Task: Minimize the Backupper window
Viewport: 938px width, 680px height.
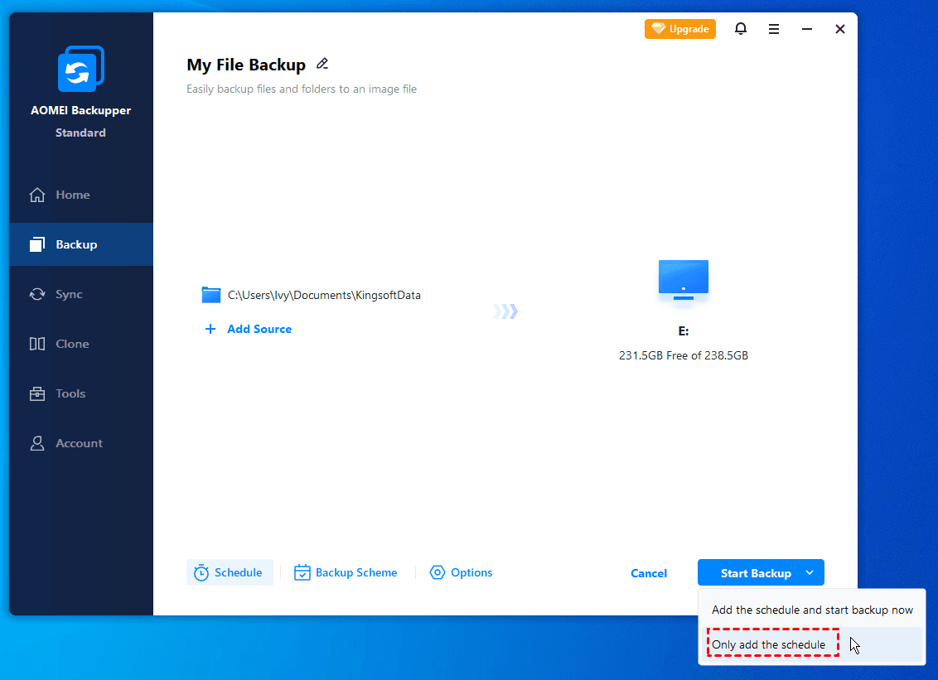Action: (x=807, y=29)
